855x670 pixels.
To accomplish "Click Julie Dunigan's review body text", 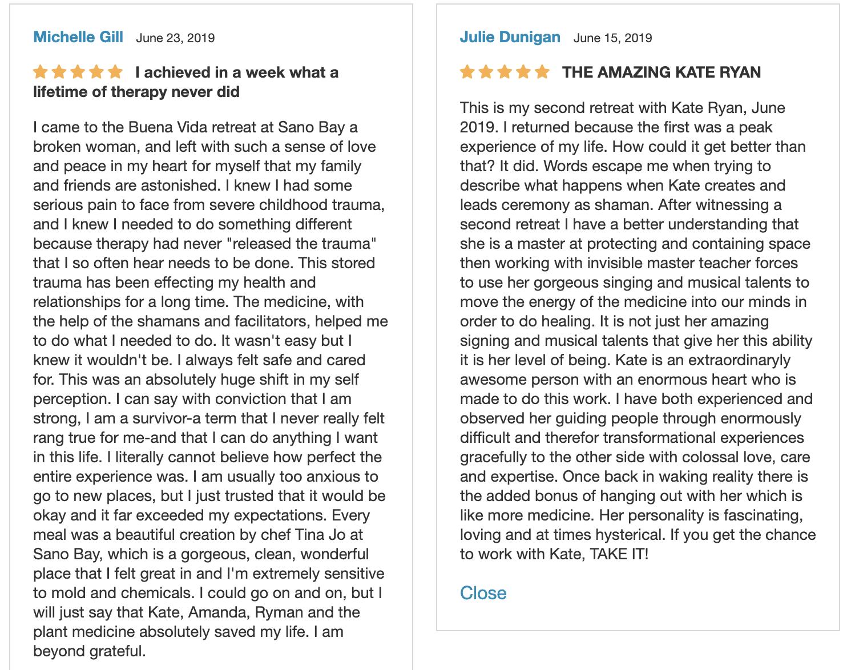I will click(638, 331).
